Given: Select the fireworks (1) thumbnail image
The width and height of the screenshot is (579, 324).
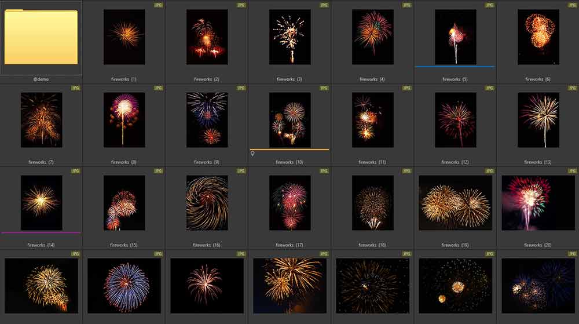Looking at the screenshot, I should point(124,37).
